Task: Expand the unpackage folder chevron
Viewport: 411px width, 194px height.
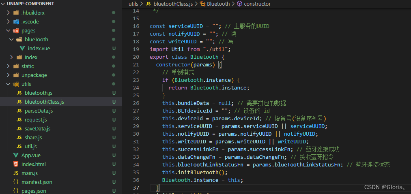Action: point(8,75)
